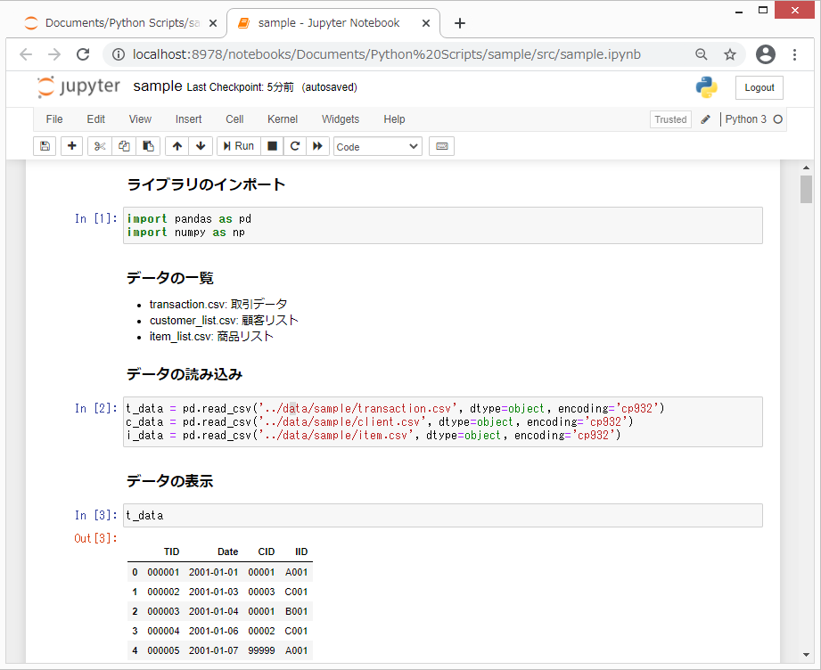Click the データの一覧 heading
Image resolution: width=821 pixels, height=670 pixels.
[x=170, y=278]
